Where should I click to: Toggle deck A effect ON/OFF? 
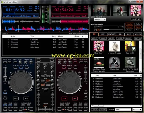click(15, 62)
